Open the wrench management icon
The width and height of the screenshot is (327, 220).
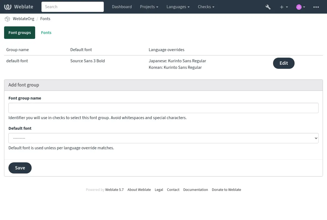click(x=268, y=7)
